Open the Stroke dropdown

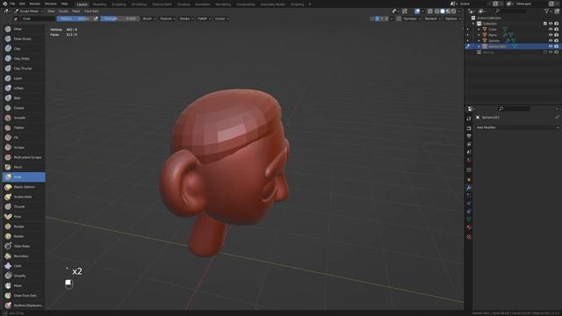click(x=186, y=18)
